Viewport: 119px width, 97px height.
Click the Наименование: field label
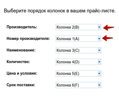coord(21,50)
